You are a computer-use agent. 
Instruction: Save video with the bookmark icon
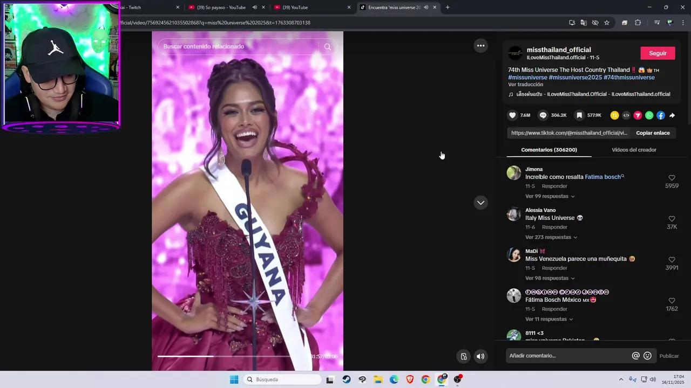[579, 115]
